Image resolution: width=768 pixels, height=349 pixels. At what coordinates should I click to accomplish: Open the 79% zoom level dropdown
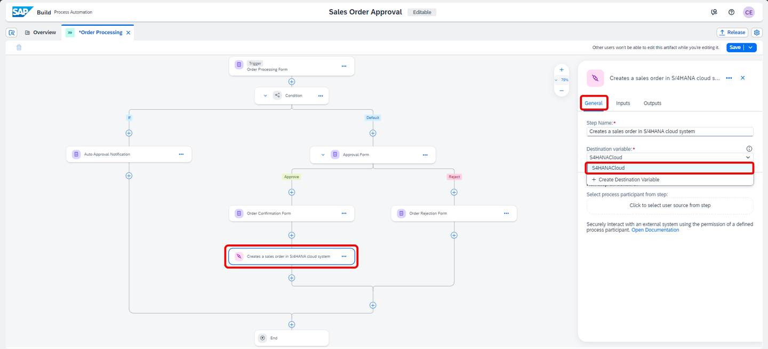(562, 80)
